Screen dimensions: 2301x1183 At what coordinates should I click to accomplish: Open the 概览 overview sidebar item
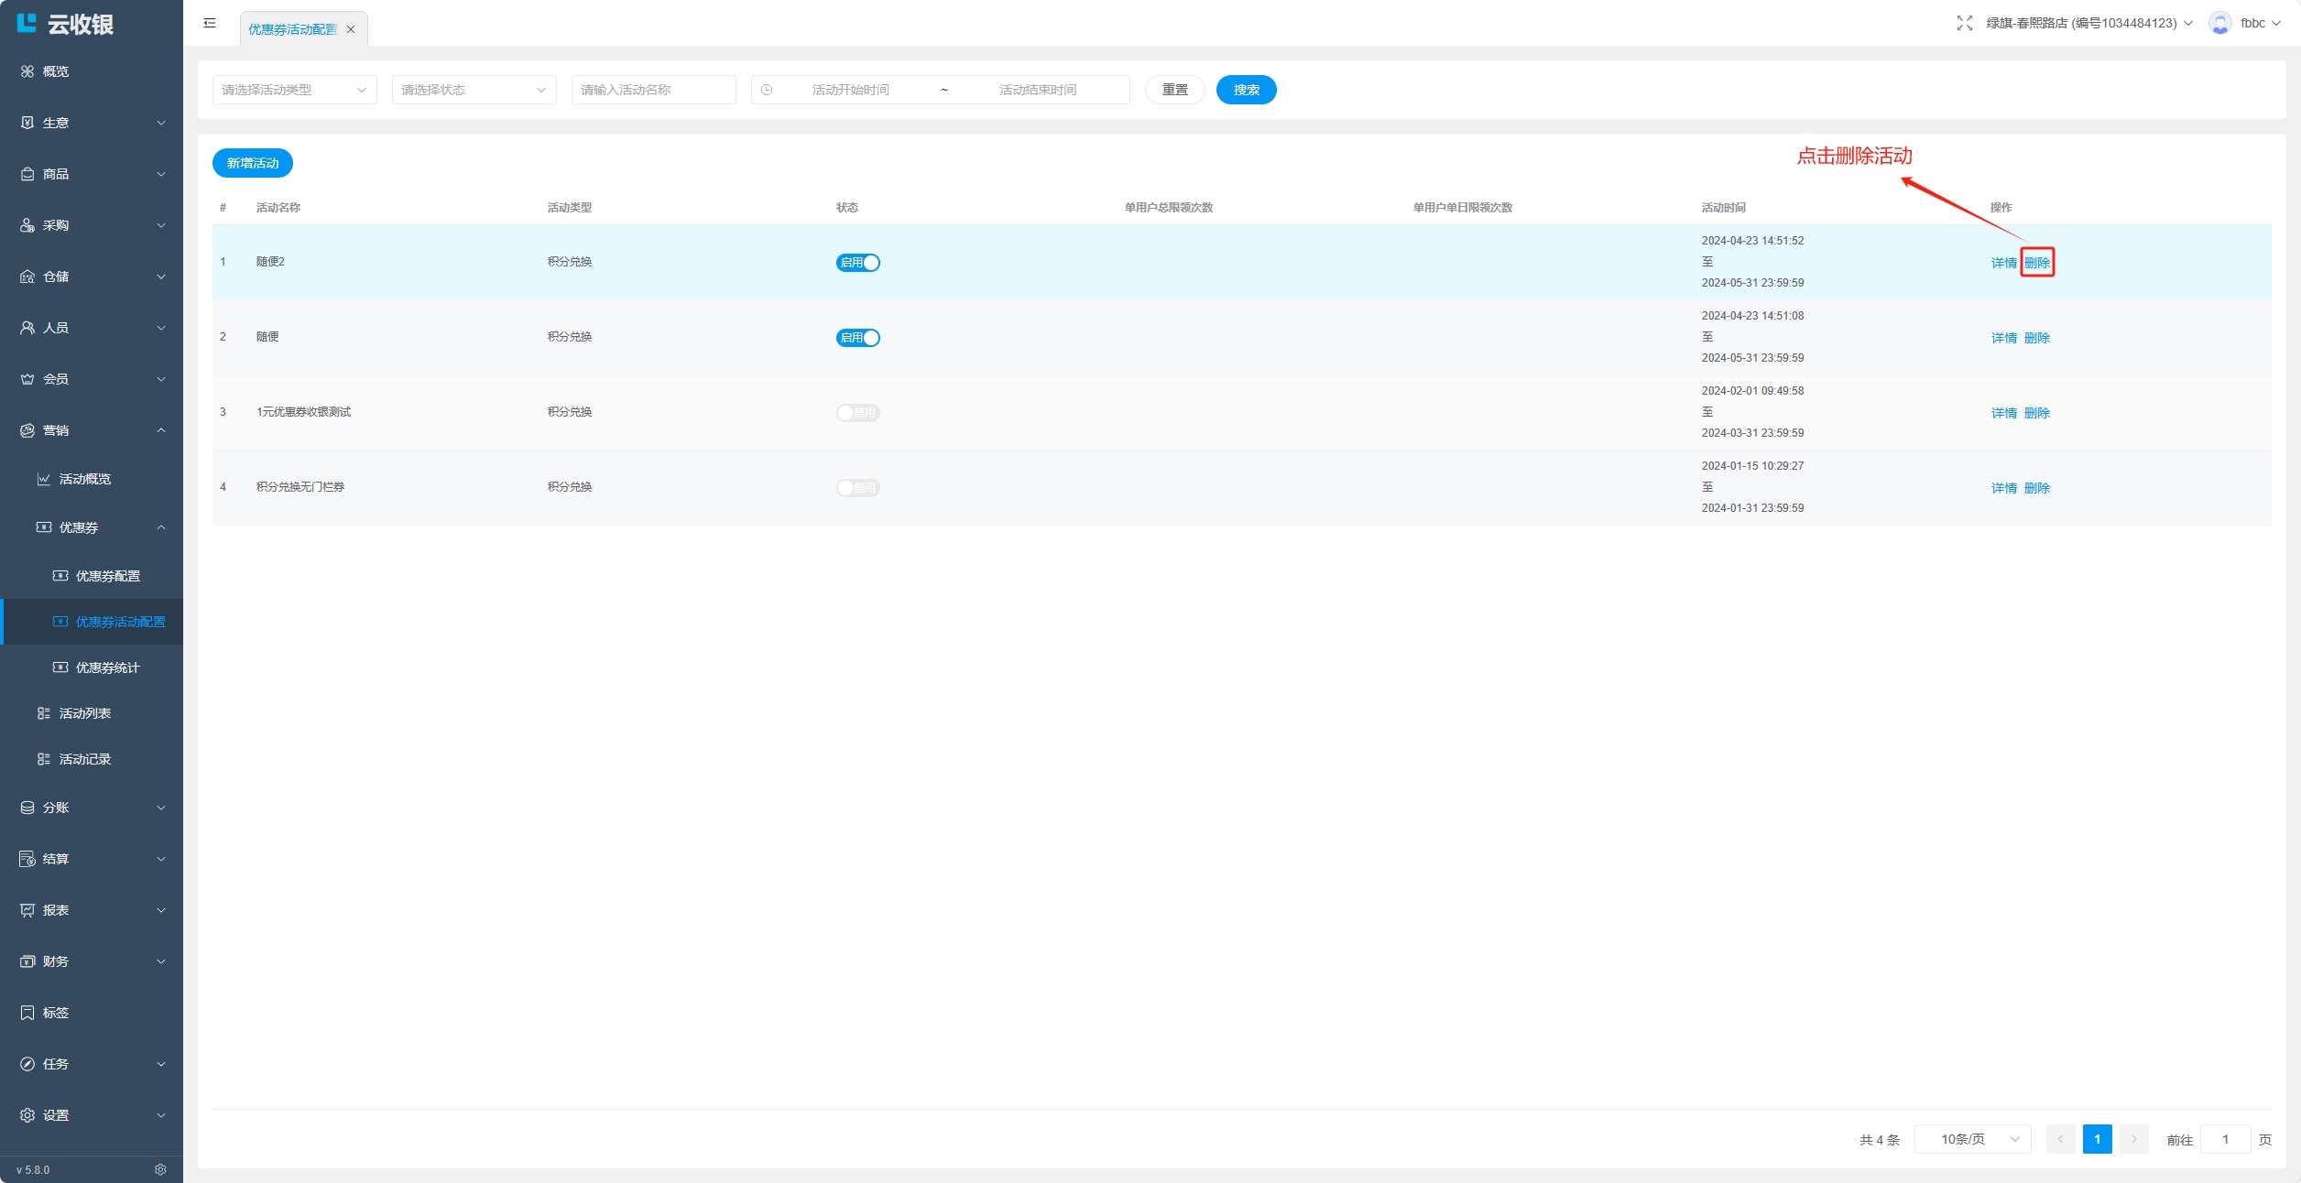[56, 71]
